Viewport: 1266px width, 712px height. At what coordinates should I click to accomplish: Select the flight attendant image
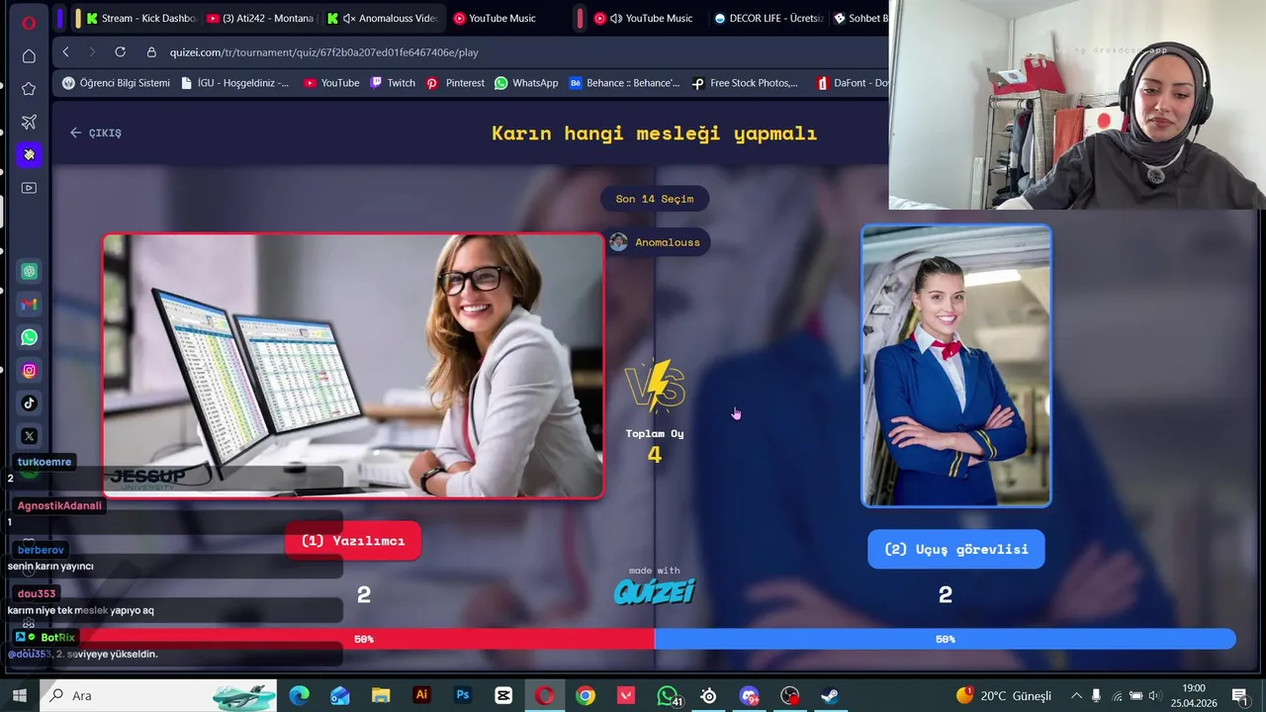(956, 366)
